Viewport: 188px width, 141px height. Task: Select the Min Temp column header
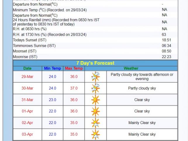point(52,68)
